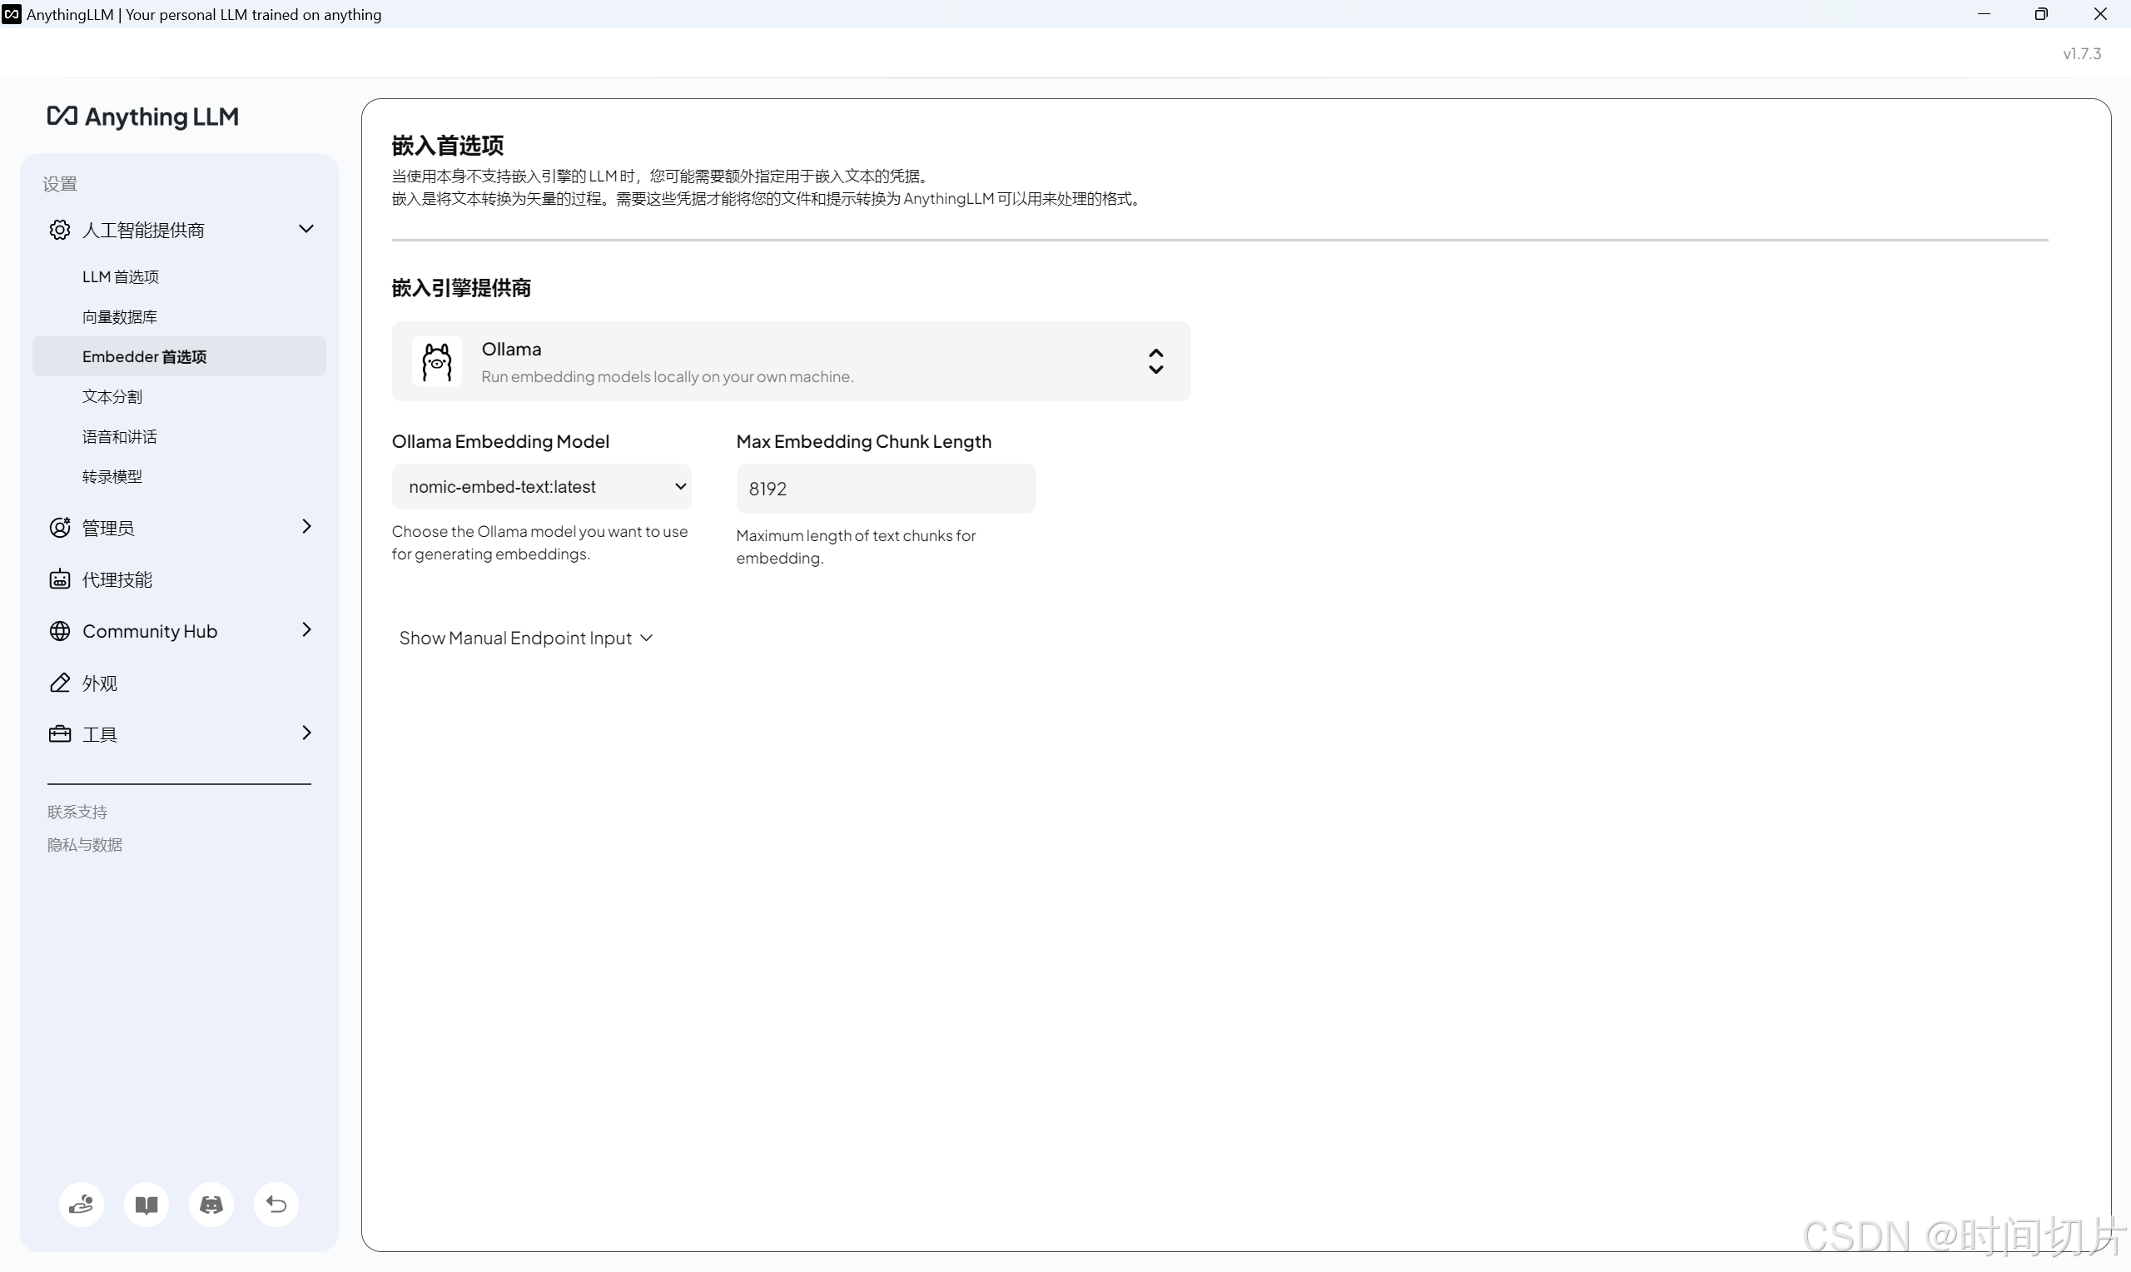Open the 文本分割 settings page
Screen dimensions: 2131x1272
pyautogui.click(x=112, y=397)
